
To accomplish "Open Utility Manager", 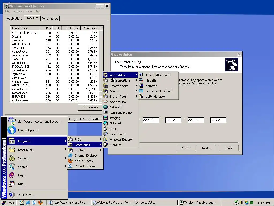I will tap(158, 97).
